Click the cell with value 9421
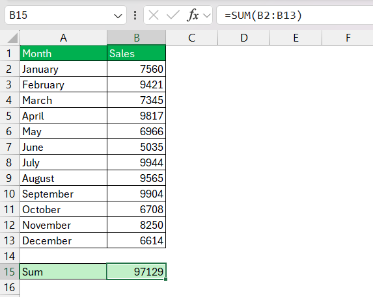The height and width of the screenshot is (297, 373). (136, 84)
